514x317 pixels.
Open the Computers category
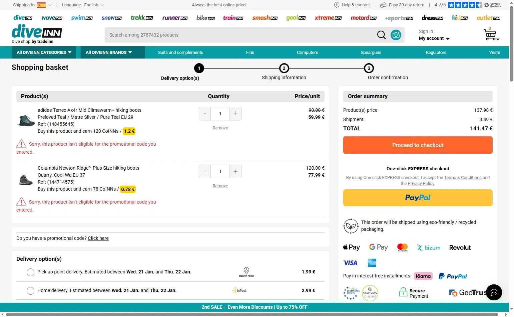coord(308,53)
